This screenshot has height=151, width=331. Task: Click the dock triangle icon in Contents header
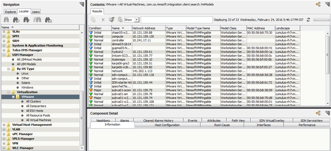[327, 4]
